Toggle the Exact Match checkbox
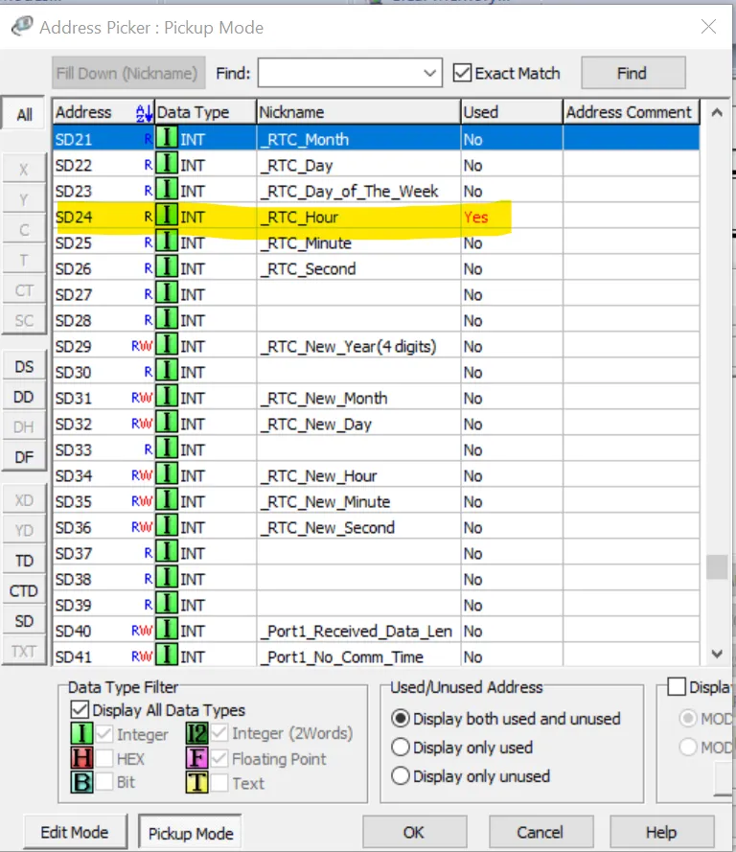 462,73
